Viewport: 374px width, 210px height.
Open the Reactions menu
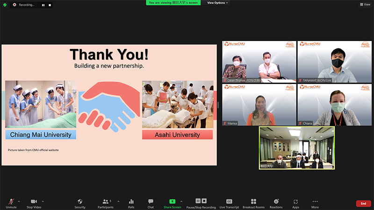click(x=276, y=203)
